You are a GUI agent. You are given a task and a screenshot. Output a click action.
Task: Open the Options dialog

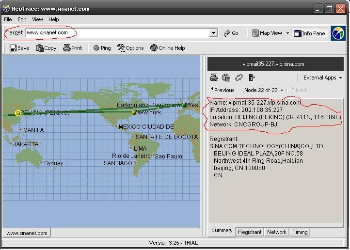pyautogui.click(x=130, y=48)
